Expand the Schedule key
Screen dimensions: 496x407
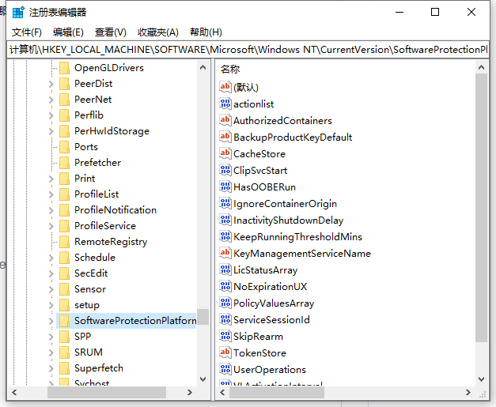[51, 258]
